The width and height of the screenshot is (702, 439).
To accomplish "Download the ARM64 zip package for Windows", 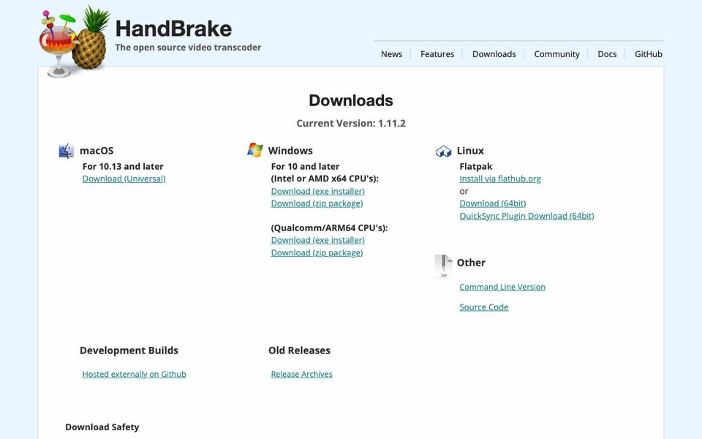I will [x=317, y=252].
